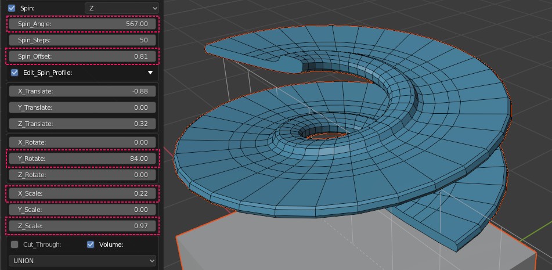Select the Z_Rotate field
This screenshot has height=270, width=552.
pyautogui.click(x=82, y=175)
